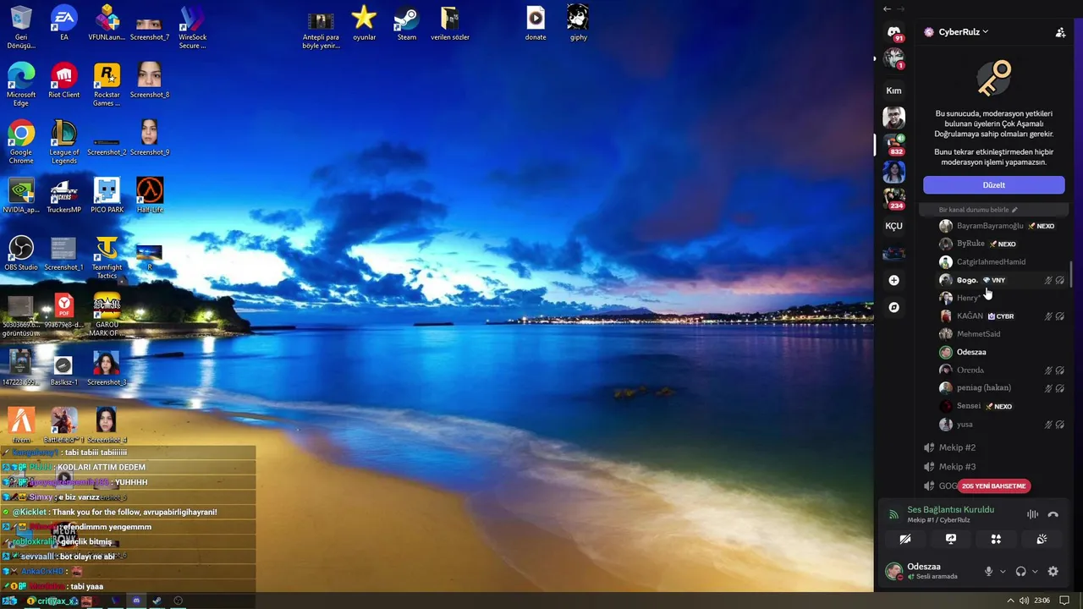
Task: Click the Discord channel list scrollbar
Action: (x=1072, y=273)
